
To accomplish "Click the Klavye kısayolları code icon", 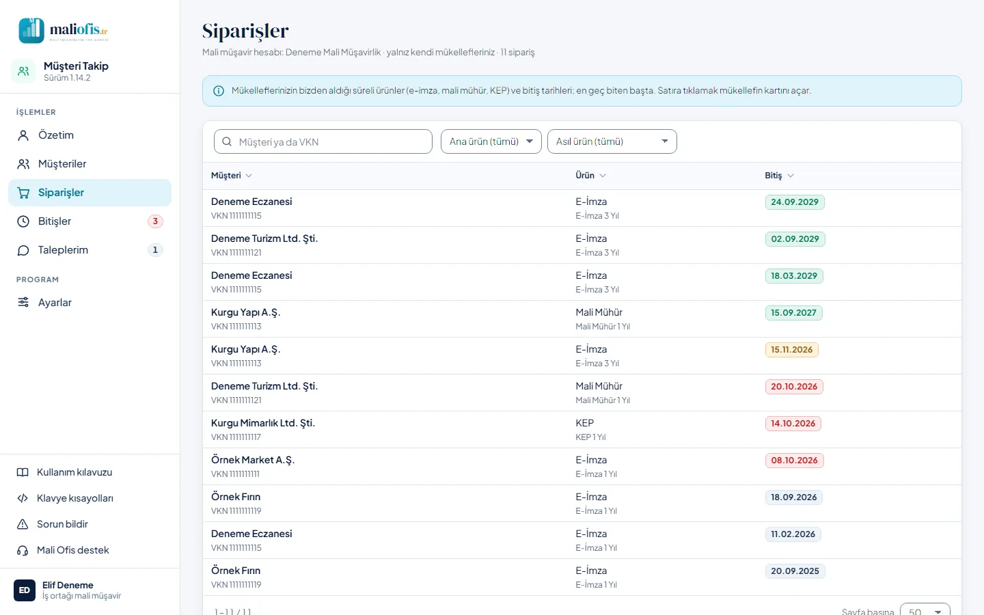I will [23, 498].
